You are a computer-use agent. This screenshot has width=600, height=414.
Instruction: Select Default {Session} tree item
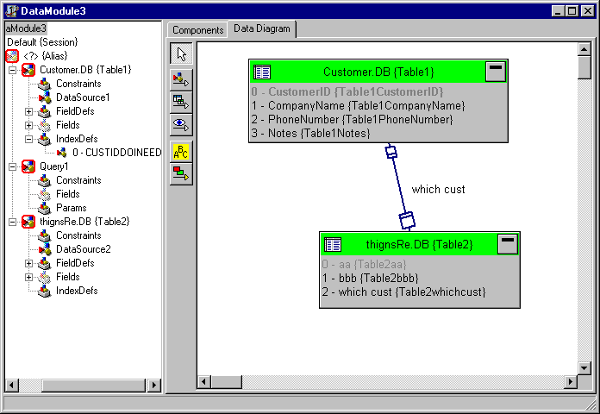(x=42, y=42)
